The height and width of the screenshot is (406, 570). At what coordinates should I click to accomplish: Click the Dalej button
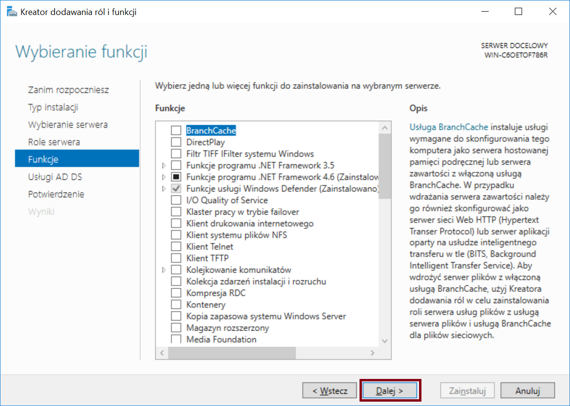coord(390,391)
